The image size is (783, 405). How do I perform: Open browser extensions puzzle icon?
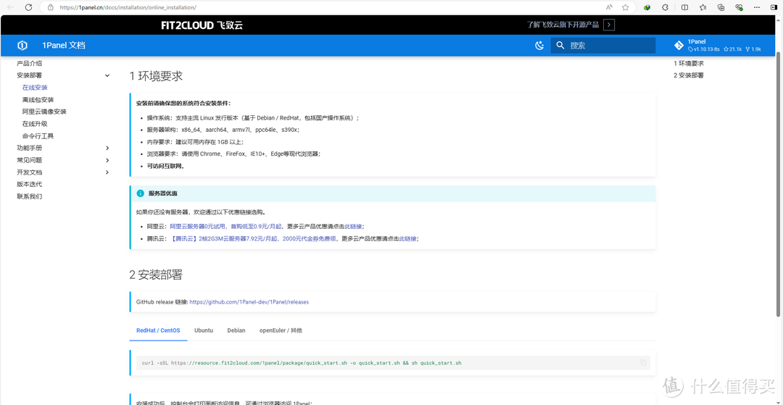pyautogui.click(x=665, y=7)
